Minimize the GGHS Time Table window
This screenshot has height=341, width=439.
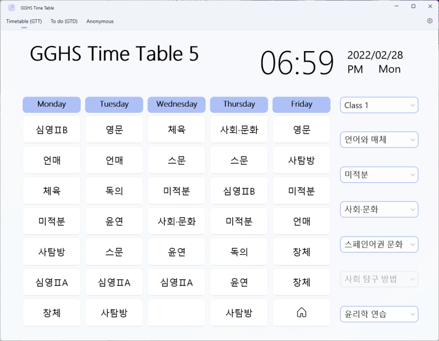tap(396, 6)
